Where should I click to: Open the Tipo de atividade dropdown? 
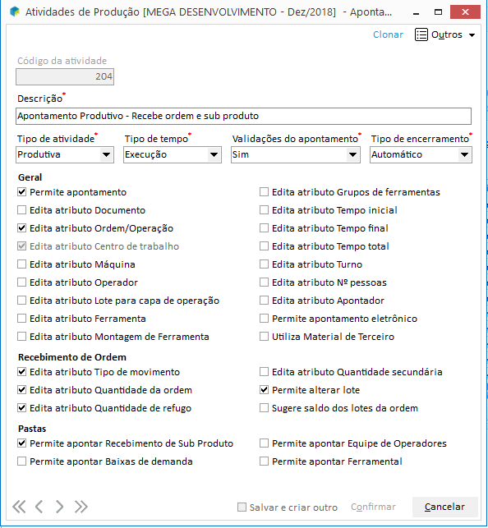point(65,154)
